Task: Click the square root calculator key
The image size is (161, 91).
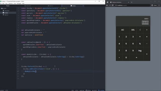Action: click(140, 30)
